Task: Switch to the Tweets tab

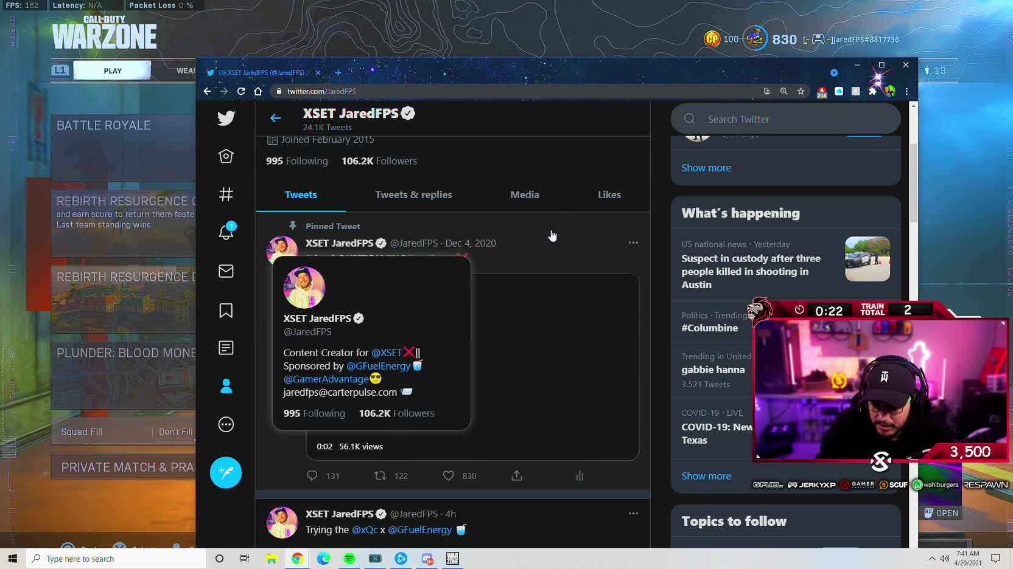Action: click(x=301, y=195)
